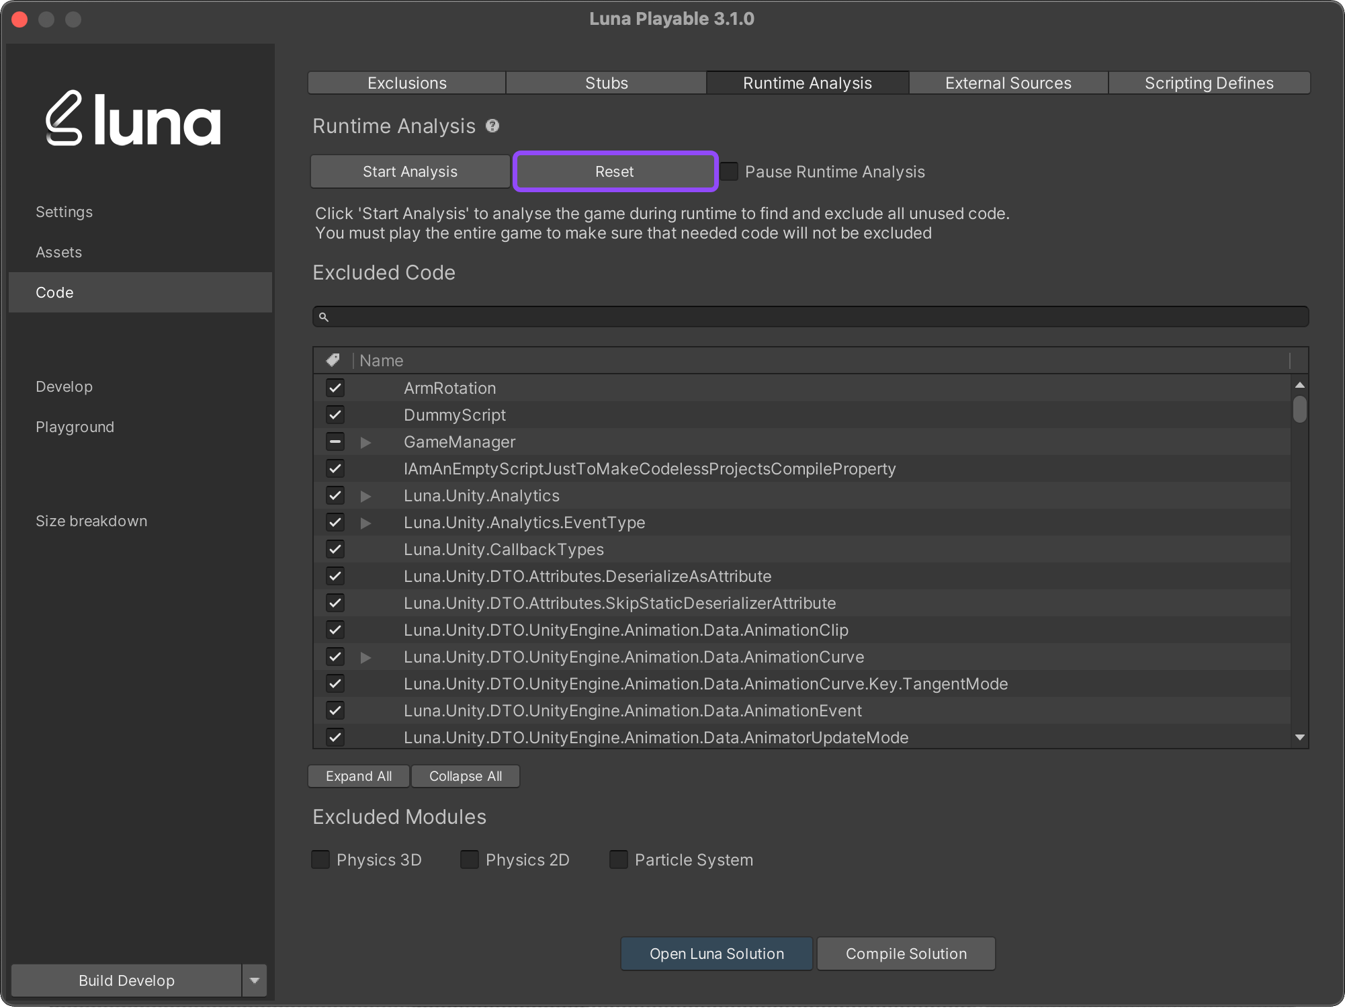The width and height of the screenshot is (1345, 1008).
Task: Enable the Particle System excluded module
Action: (619, 859)
